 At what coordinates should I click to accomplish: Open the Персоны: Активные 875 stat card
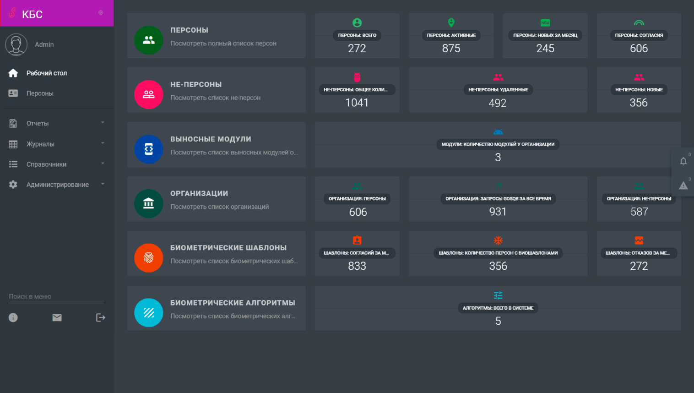(451, 36)
